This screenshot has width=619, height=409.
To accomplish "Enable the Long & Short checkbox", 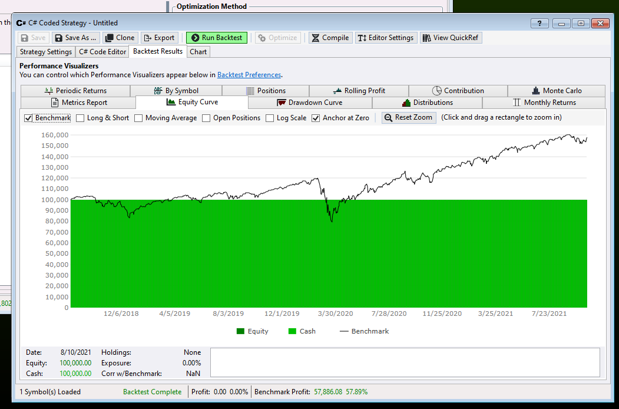I will click(x=80, y=118).
